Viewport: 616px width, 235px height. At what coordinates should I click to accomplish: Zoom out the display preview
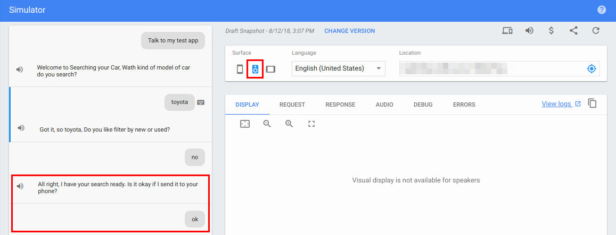click(x=267, y=124)
